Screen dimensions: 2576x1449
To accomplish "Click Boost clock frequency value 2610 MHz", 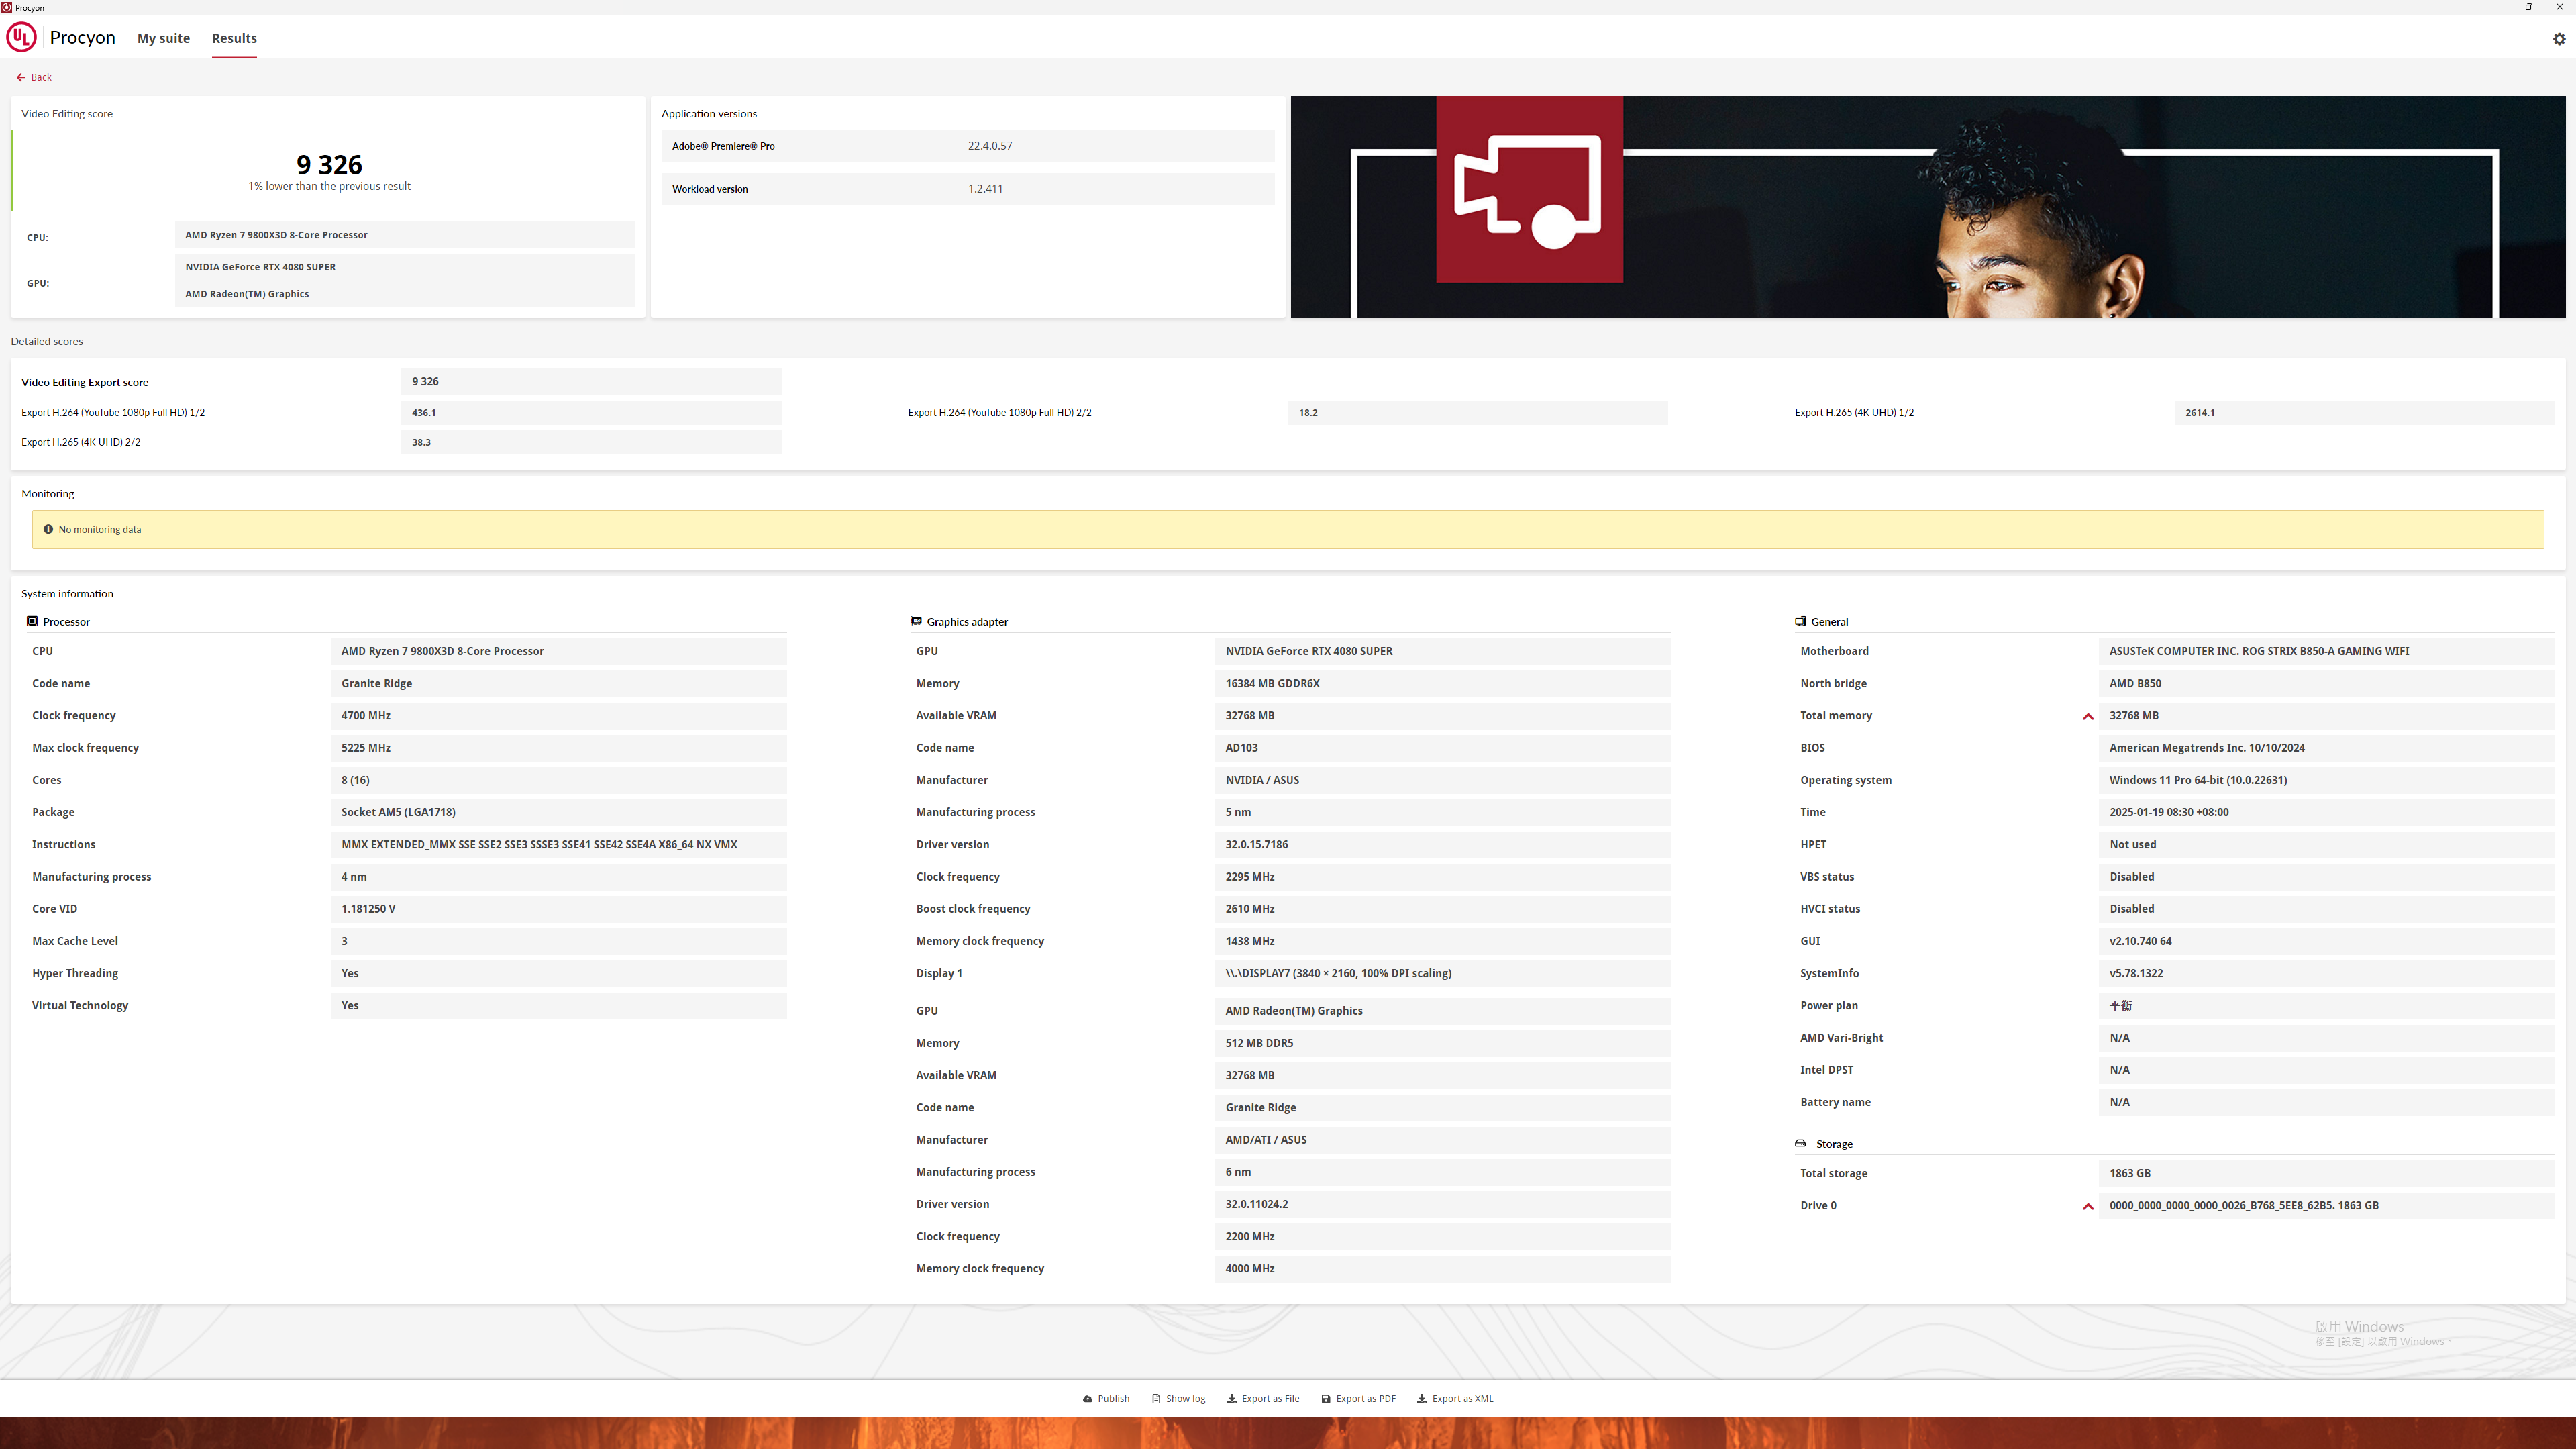I will click(1442, 909).
